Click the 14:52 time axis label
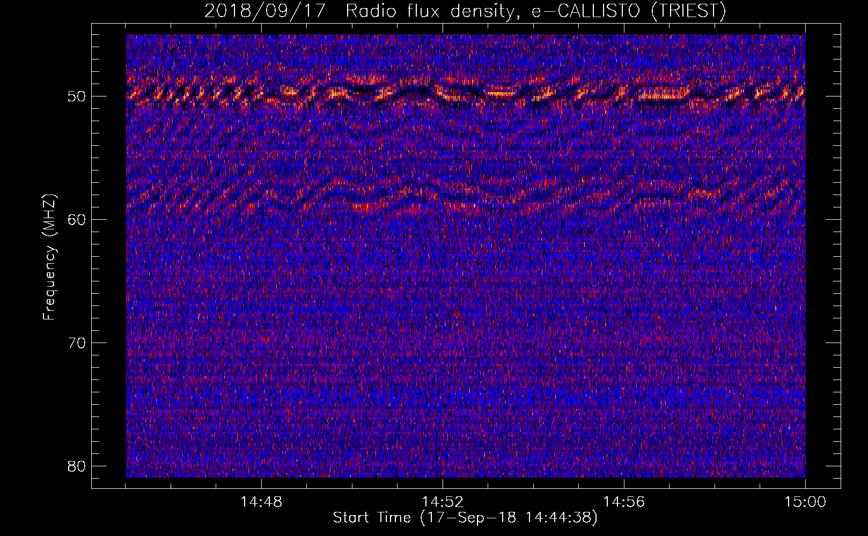This screenshot has width=868, height=536. pos(443,502)
